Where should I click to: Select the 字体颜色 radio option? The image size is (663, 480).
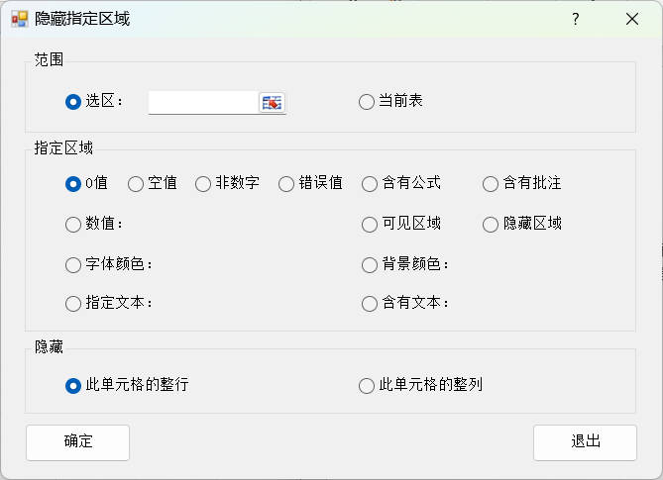73,264
